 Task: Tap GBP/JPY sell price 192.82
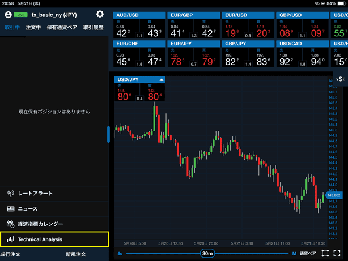235,57
